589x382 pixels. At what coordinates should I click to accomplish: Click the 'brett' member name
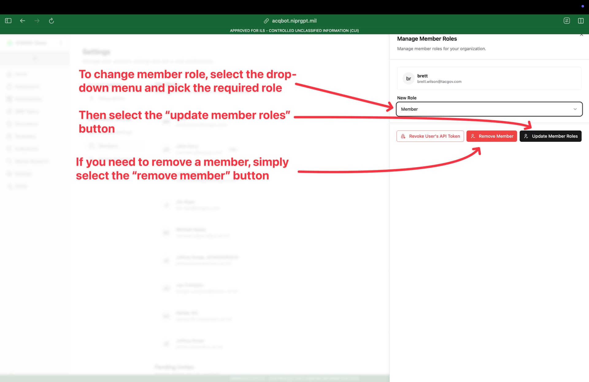[x=422, y=76]
